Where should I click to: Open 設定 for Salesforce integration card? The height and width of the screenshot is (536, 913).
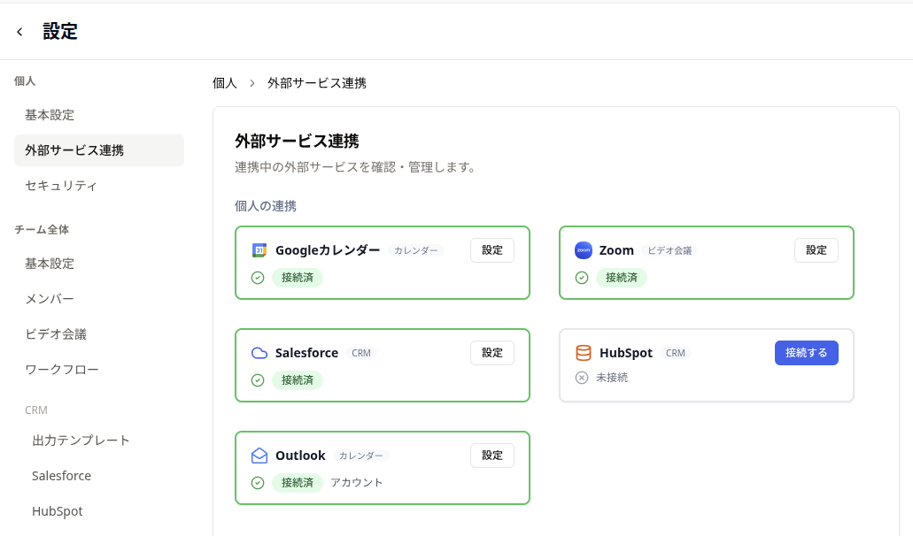coord(492,353)
